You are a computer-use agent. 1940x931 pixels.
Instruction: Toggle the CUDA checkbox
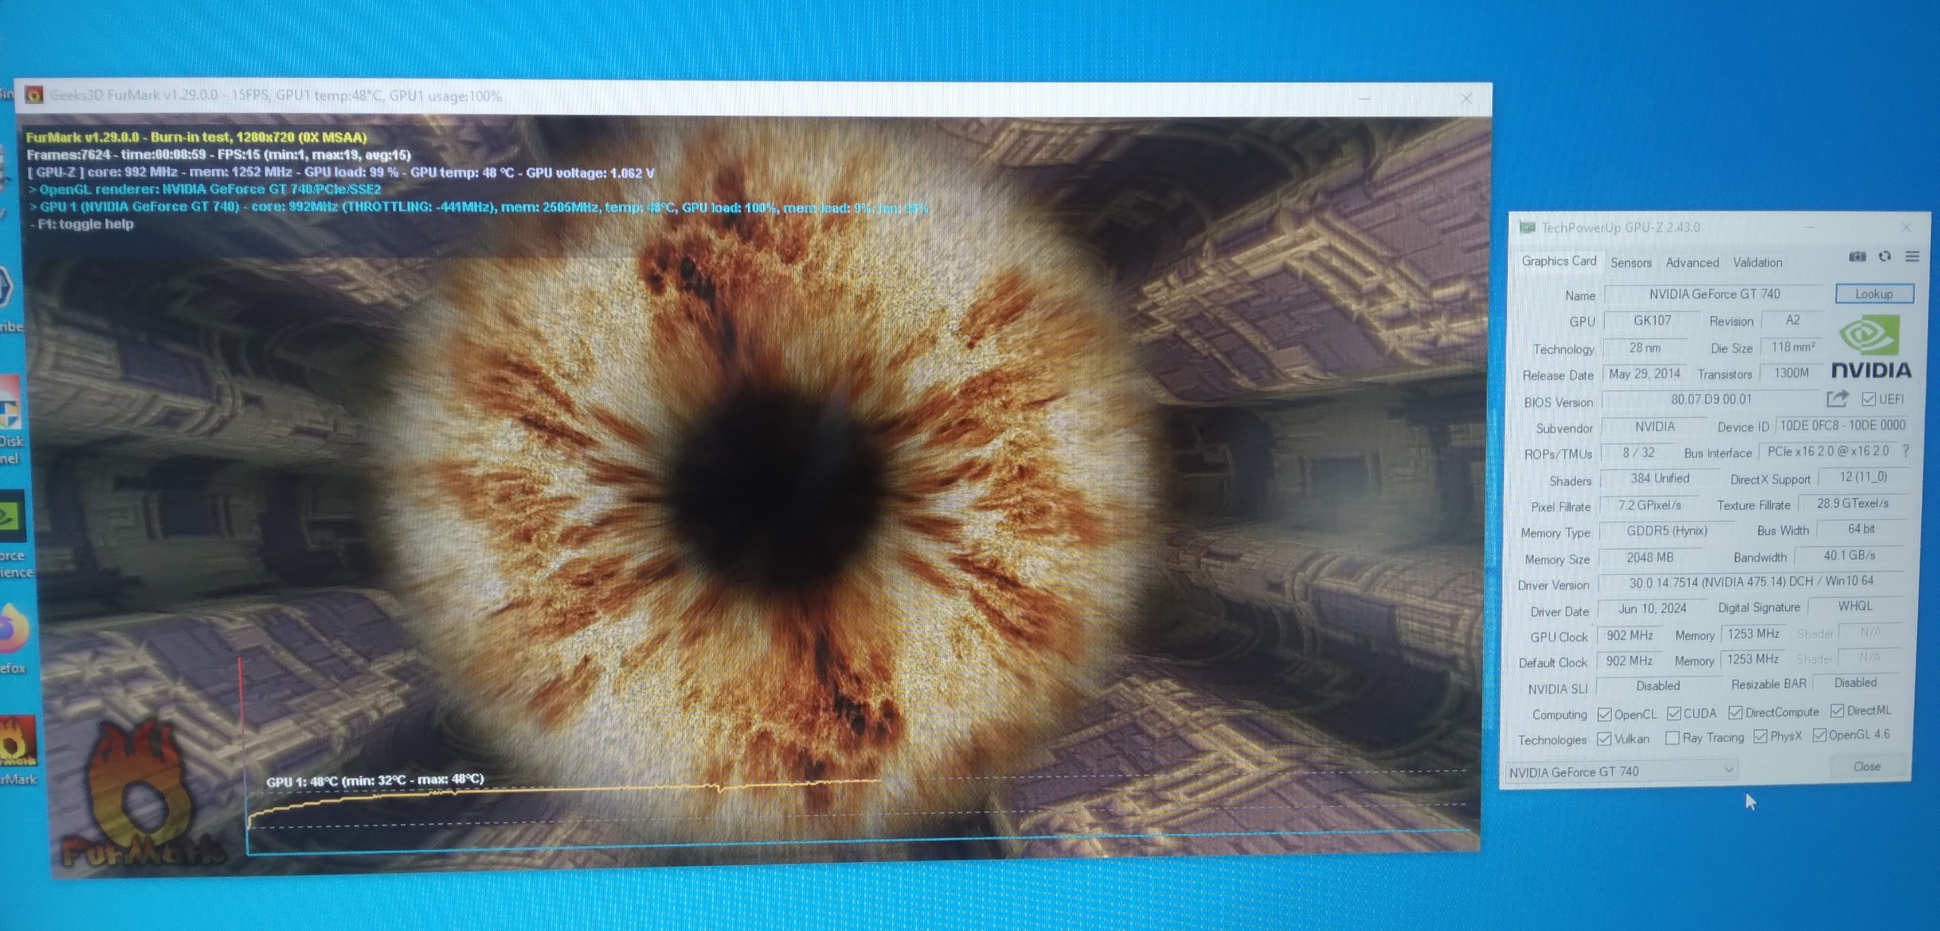[x=1674, y=714]
